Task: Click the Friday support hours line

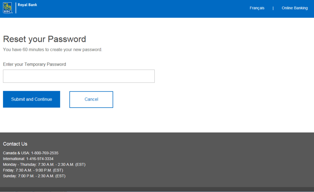Action: pyautogui.click(x=33, y=170)
